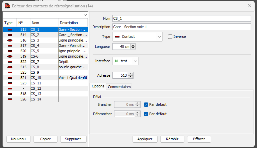The width and height of the screenshot is (257, 148).
Task: Open the filter dropdown above the contact list
Action: [x=46, y=15]
